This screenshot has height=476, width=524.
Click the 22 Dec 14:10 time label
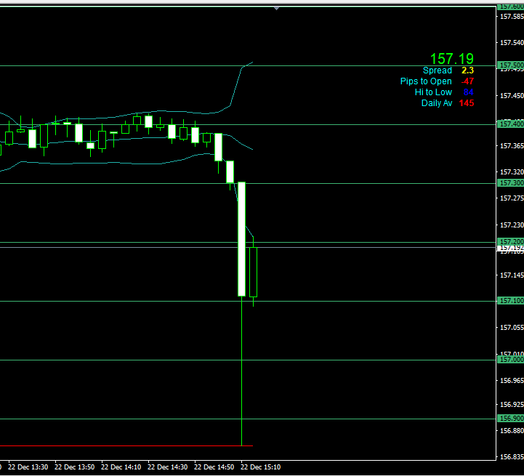121,467
